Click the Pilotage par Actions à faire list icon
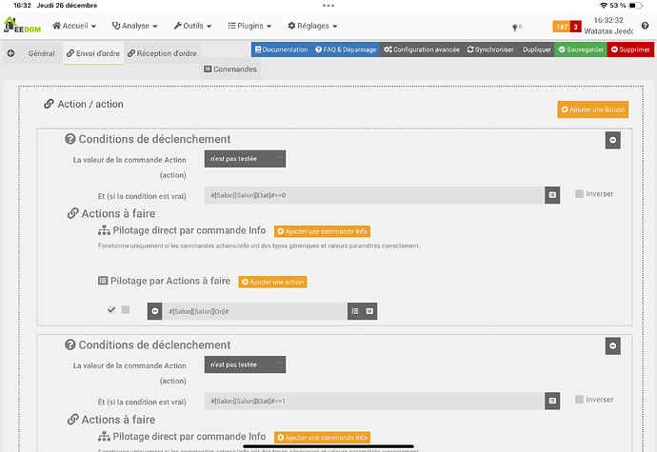The height and width of the screenshot is (452, 657). pyautogui.click(x=103, y=281)
